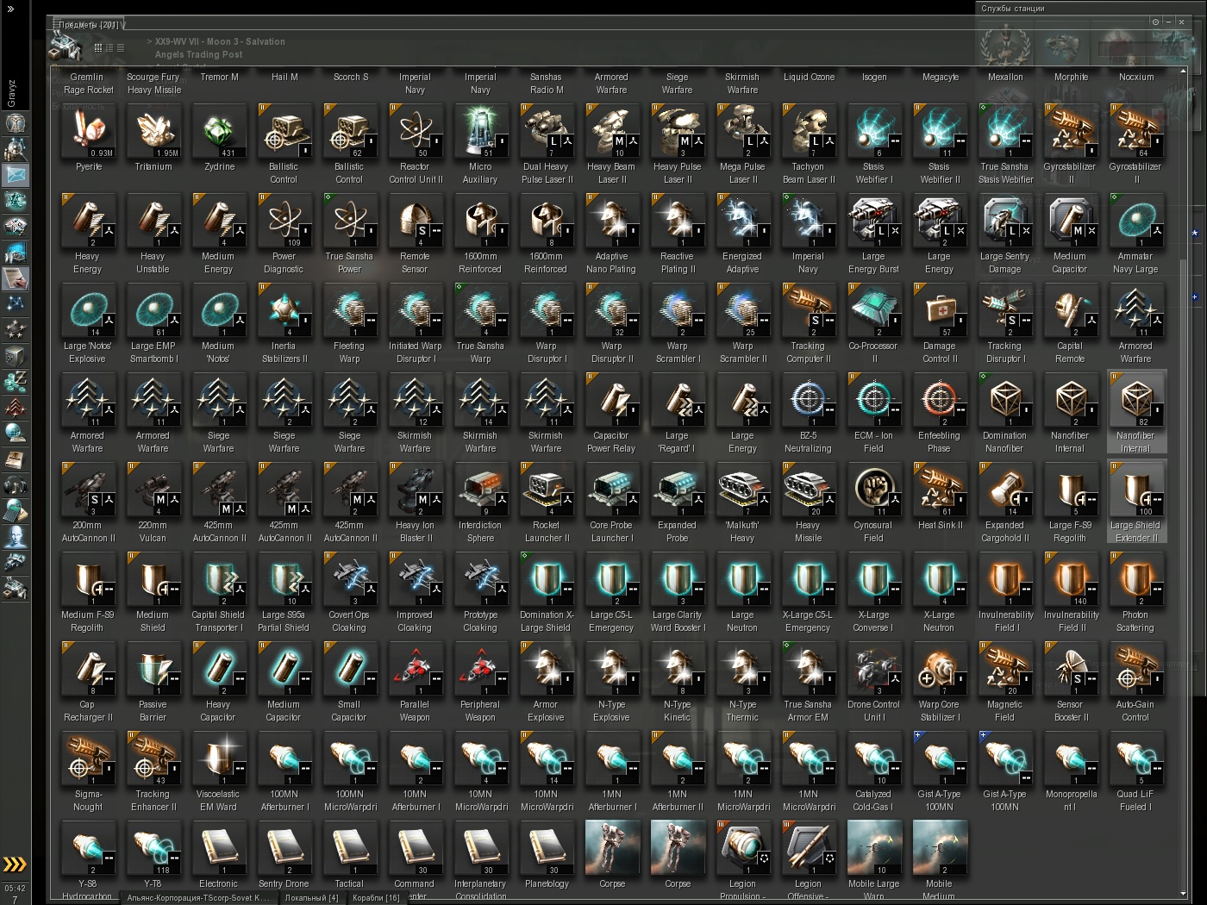Image resolution: width=1207 pixels, height=905 pixels.
Task: Click the 'Megacyte' item label
Action: (940, 78)
